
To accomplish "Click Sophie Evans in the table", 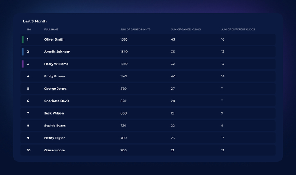I will pyautogui.click(x=55, y=126).
